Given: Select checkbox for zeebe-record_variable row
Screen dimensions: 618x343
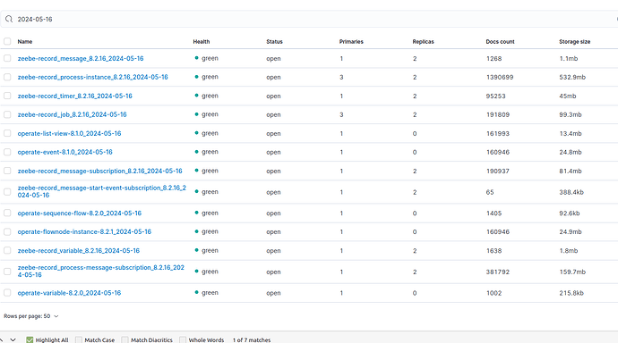Looking at the screenshot, I should click(x=7, y=250).
